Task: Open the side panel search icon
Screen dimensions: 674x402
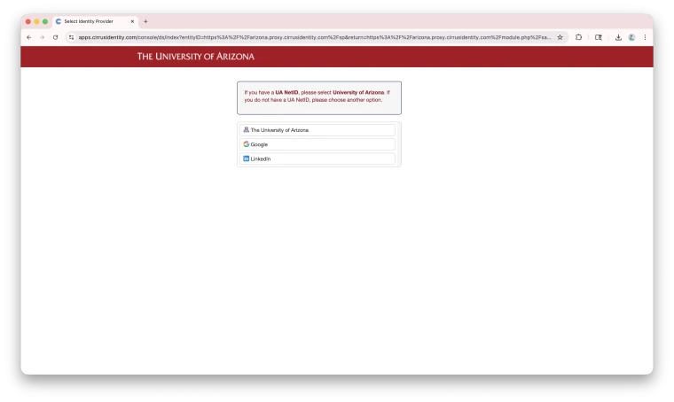Action: pos(599,37)
